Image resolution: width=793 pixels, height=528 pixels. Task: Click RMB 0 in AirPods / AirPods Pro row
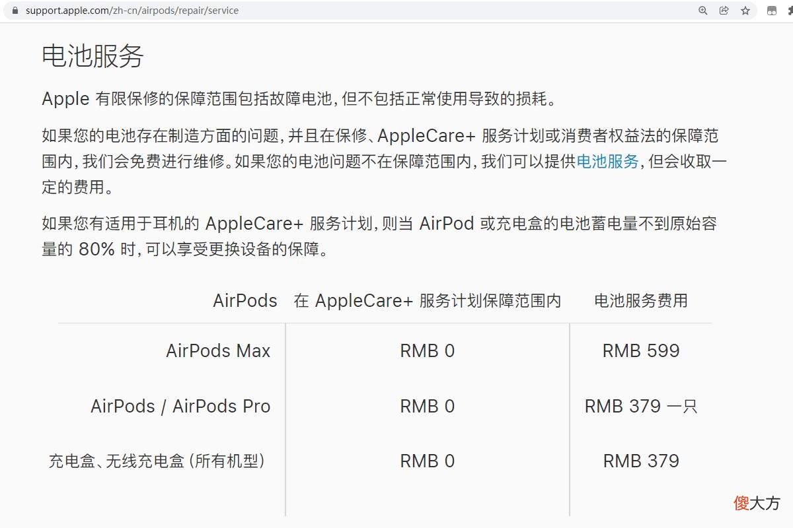(x=428, y=406)
